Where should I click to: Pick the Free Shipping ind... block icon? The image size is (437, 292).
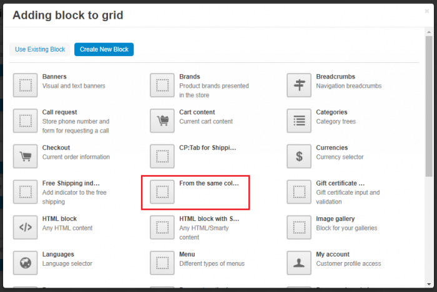(26, 192)
